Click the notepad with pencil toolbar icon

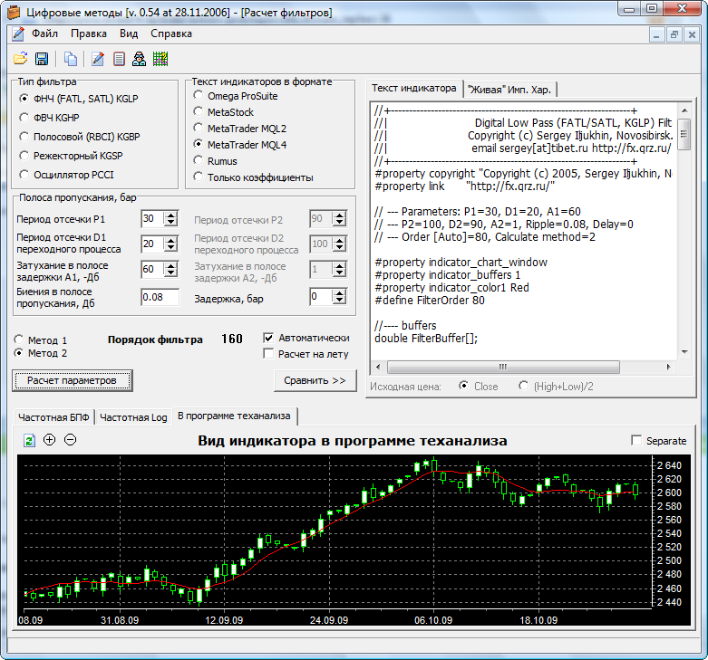tap(98, 59)
